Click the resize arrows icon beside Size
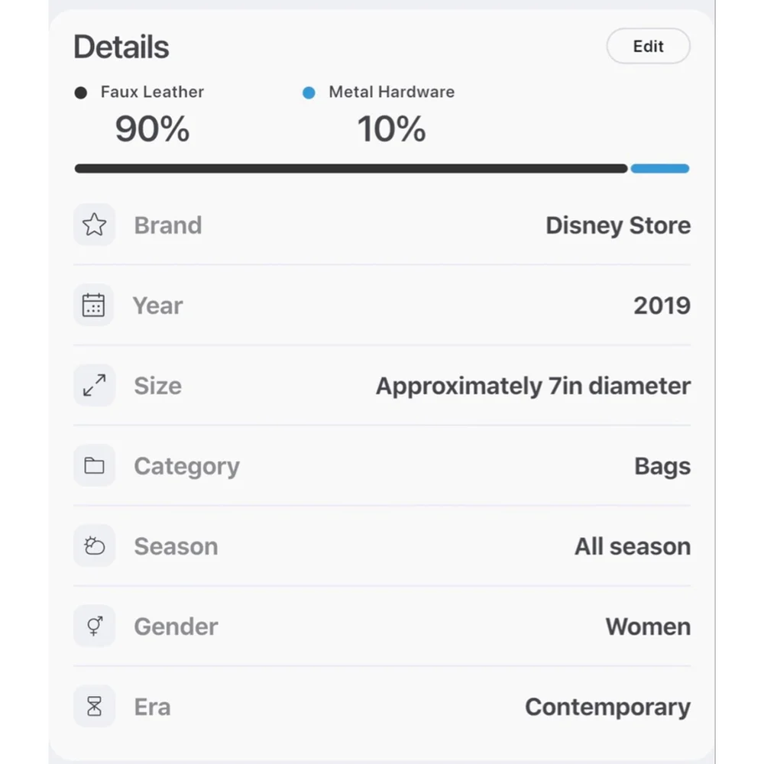 94,385
